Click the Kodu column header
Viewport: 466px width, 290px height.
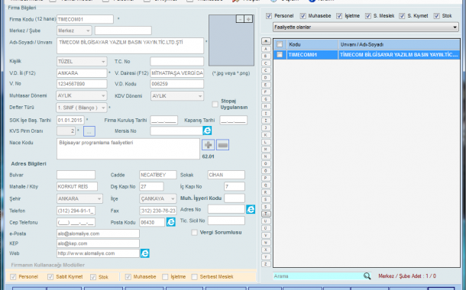(312, 44)
